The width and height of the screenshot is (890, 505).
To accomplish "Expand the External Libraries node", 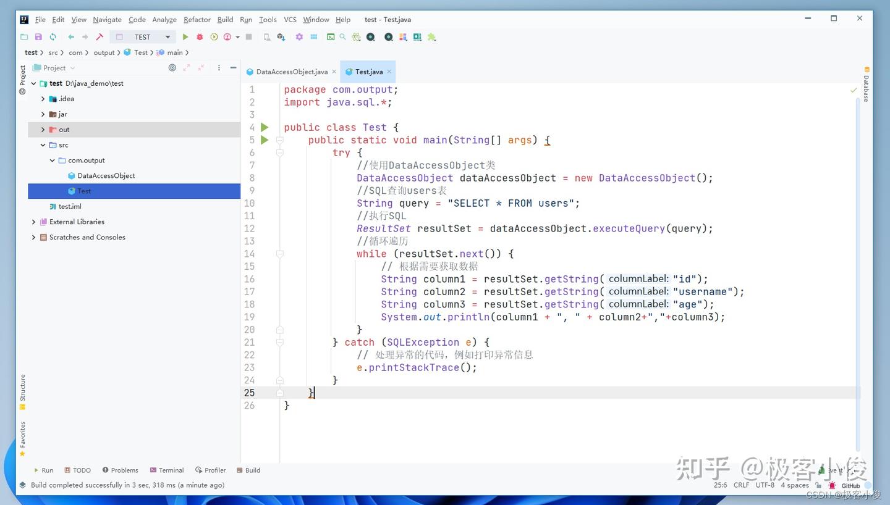I will [33, 222].
